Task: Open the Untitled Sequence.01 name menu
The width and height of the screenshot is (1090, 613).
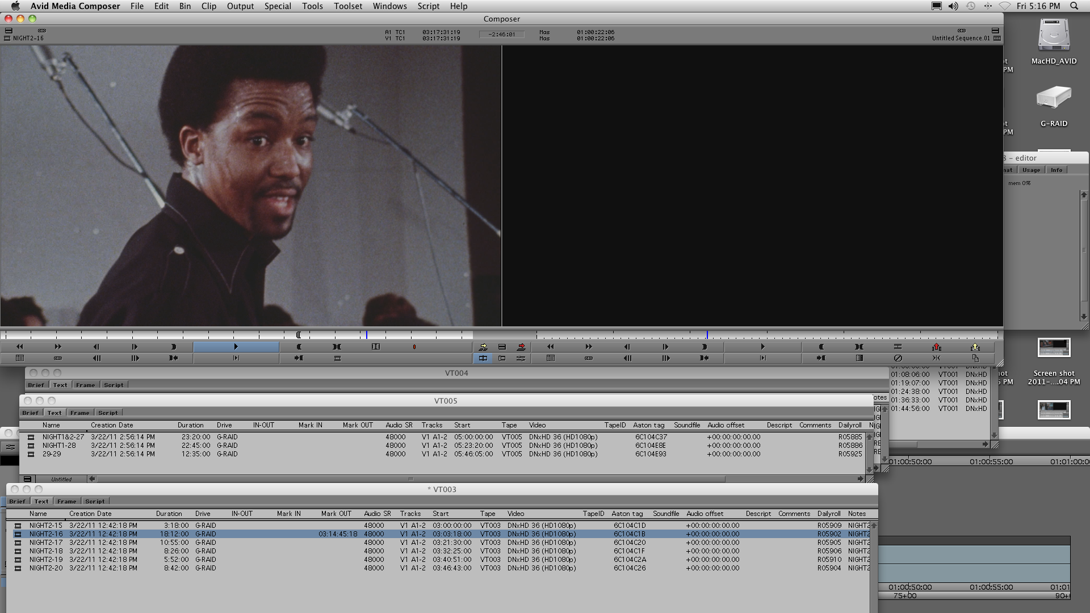Action: (960, 39)
